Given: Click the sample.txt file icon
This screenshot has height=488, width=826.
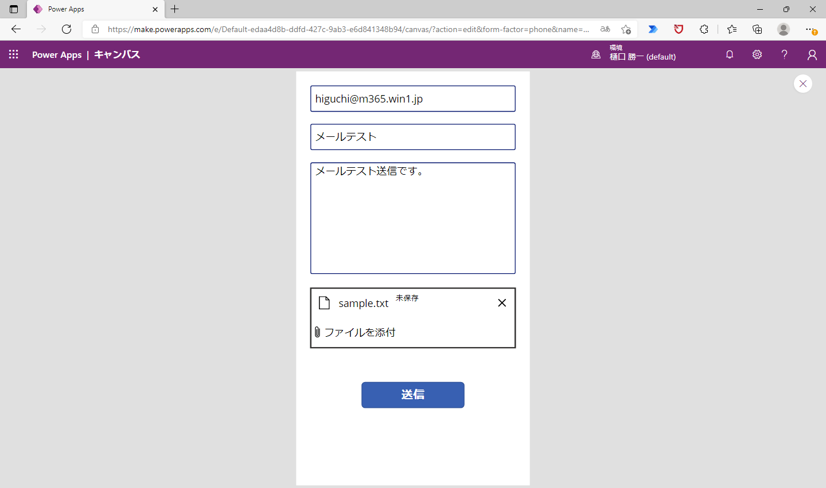Looking at the screenshot, I should coord(324,303).
